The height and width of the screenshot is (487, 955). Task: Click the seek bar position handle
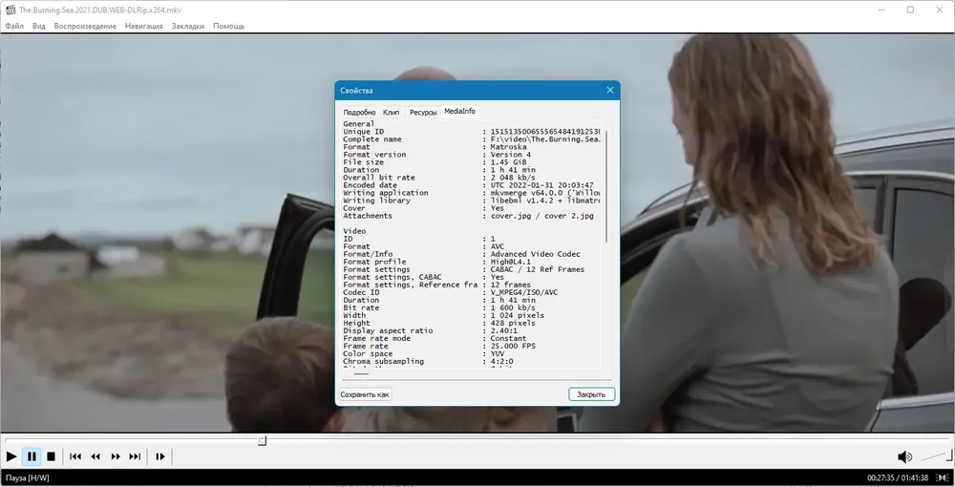click(x=262, y=440)
